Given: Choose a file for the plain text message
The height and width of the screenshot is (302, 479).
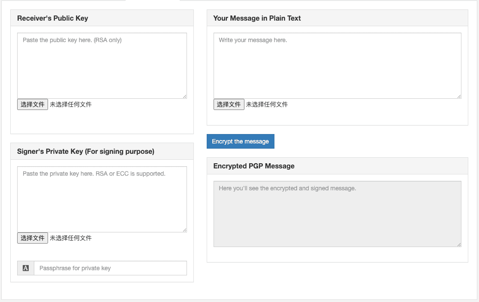Looking at the screenshot, I should [x=229, y=104].
